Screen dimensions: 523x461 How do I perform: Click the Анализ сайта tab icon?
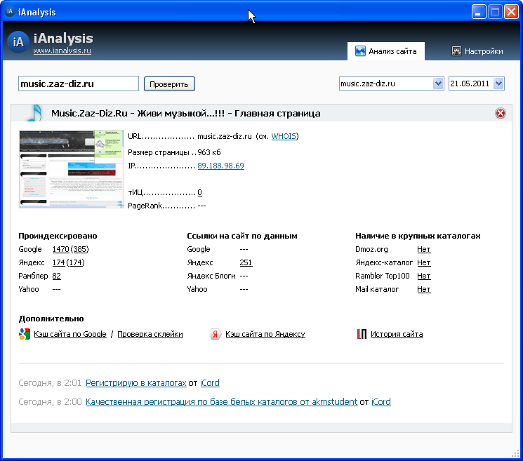pos(360,51)
